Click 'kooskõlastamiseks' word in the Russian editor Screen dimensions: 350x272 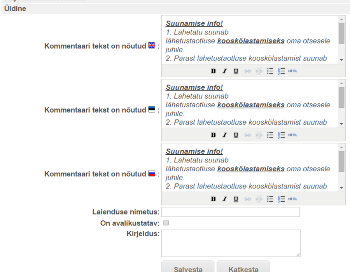tap(251, 169)
